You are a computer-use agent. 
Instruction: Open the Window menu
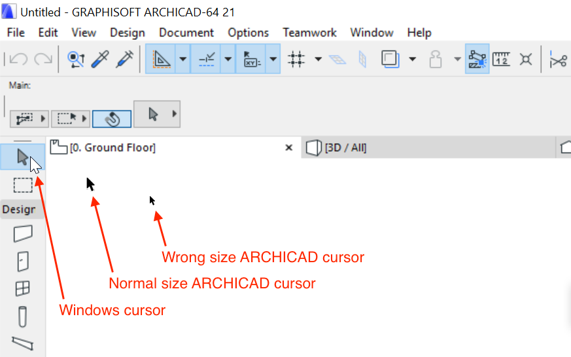[372, 33]
